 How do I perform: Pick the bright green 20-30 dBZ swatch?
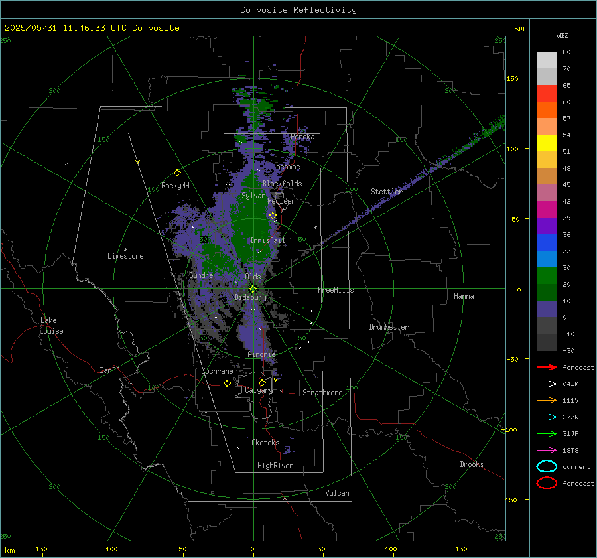[547, 275]
